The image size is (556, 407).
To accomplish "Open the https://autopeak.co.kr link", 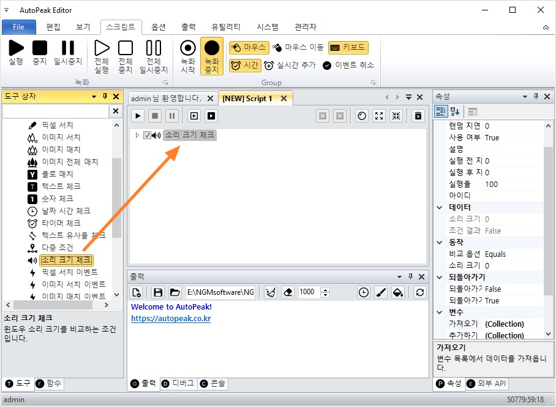I will click(x=171, y=319).
